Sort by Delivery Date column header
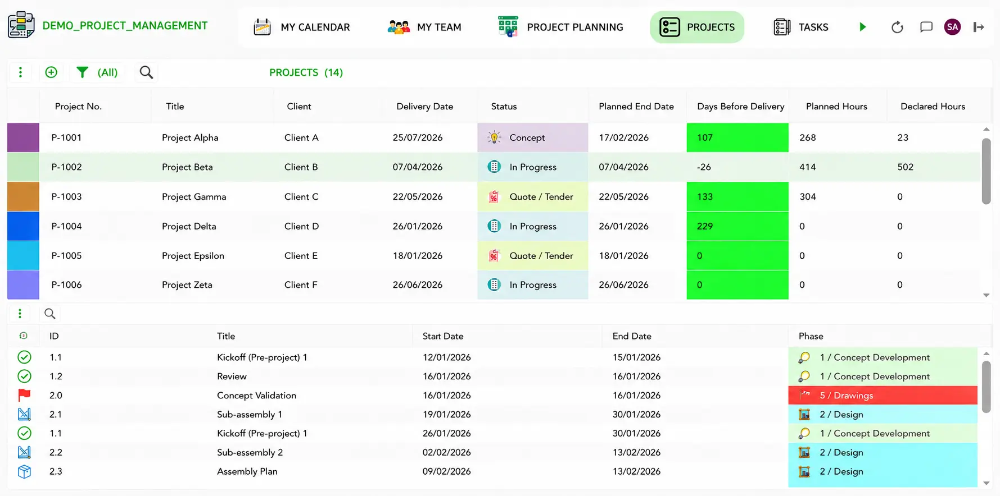 pyautogui.click(x=424, y=107)
